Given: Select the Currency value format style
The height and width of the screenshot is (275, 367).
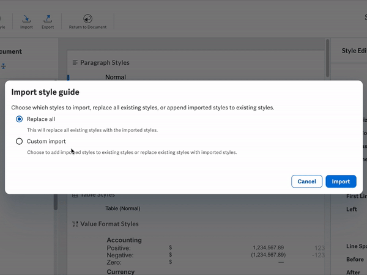Looking at the screenshot, I should click(121, 271).
